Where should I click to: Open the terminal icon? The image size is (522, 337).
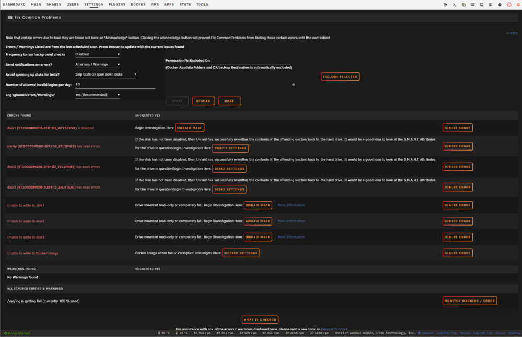pos(455,5)
